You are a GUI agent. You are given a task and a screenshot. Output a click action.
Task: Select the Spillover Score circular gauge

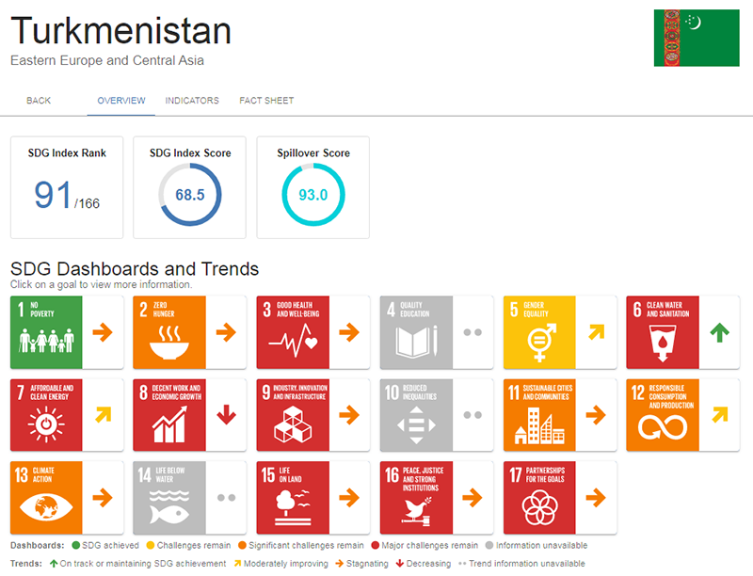tap(313, 195)
